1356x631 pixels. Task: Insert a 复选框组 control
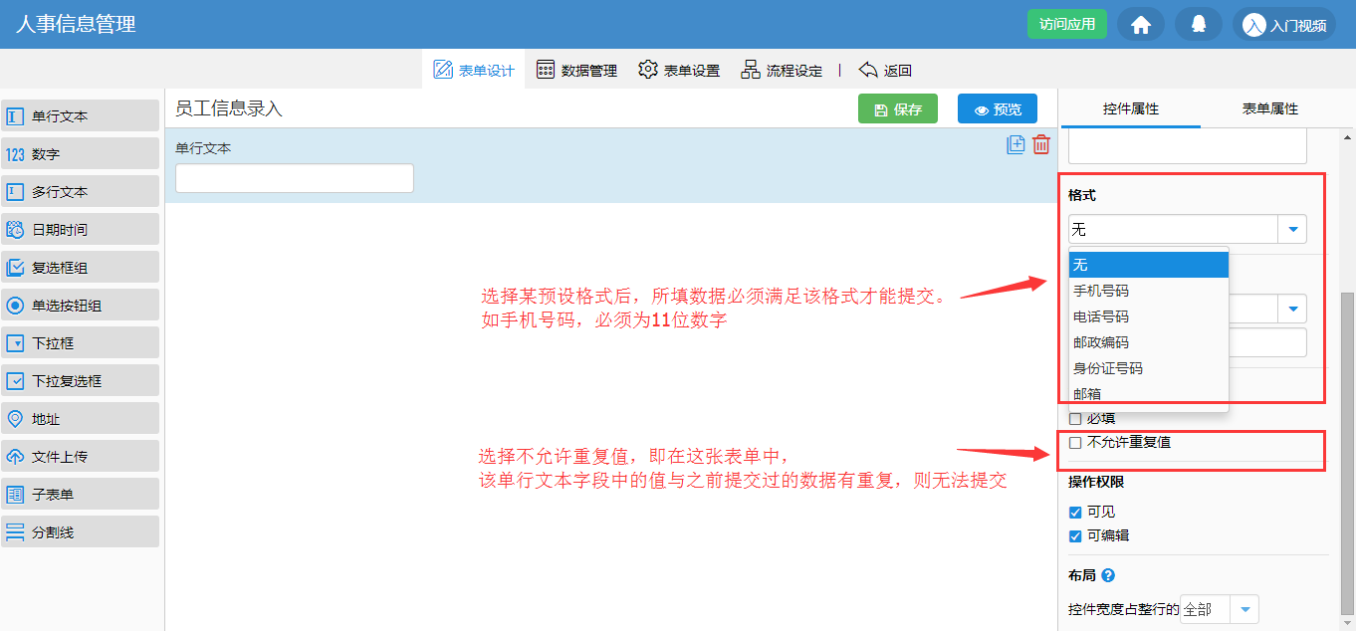coord(80,267)
